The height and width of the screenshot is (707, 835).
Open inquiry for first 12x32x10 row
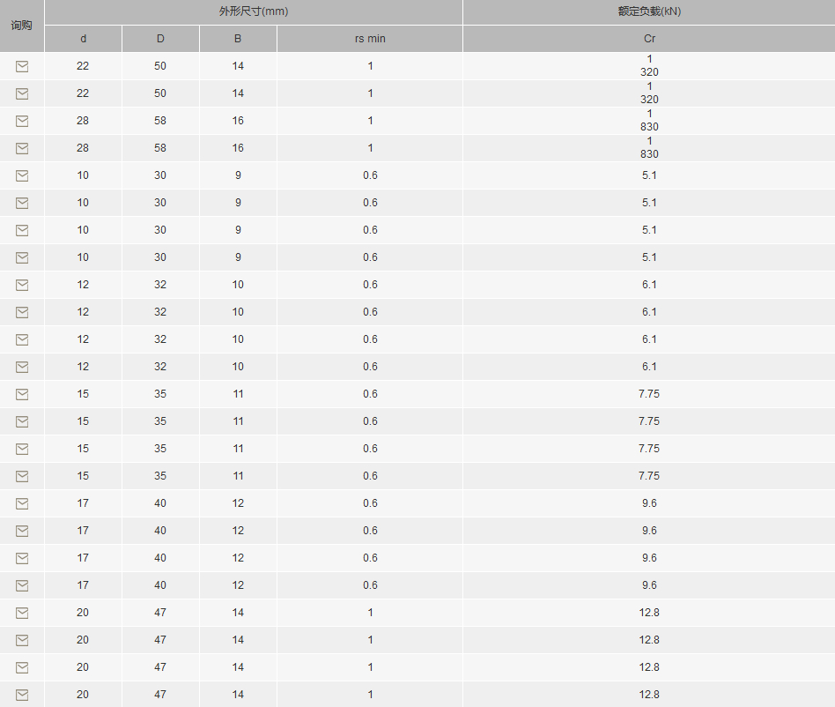click(x=22, y=285)
